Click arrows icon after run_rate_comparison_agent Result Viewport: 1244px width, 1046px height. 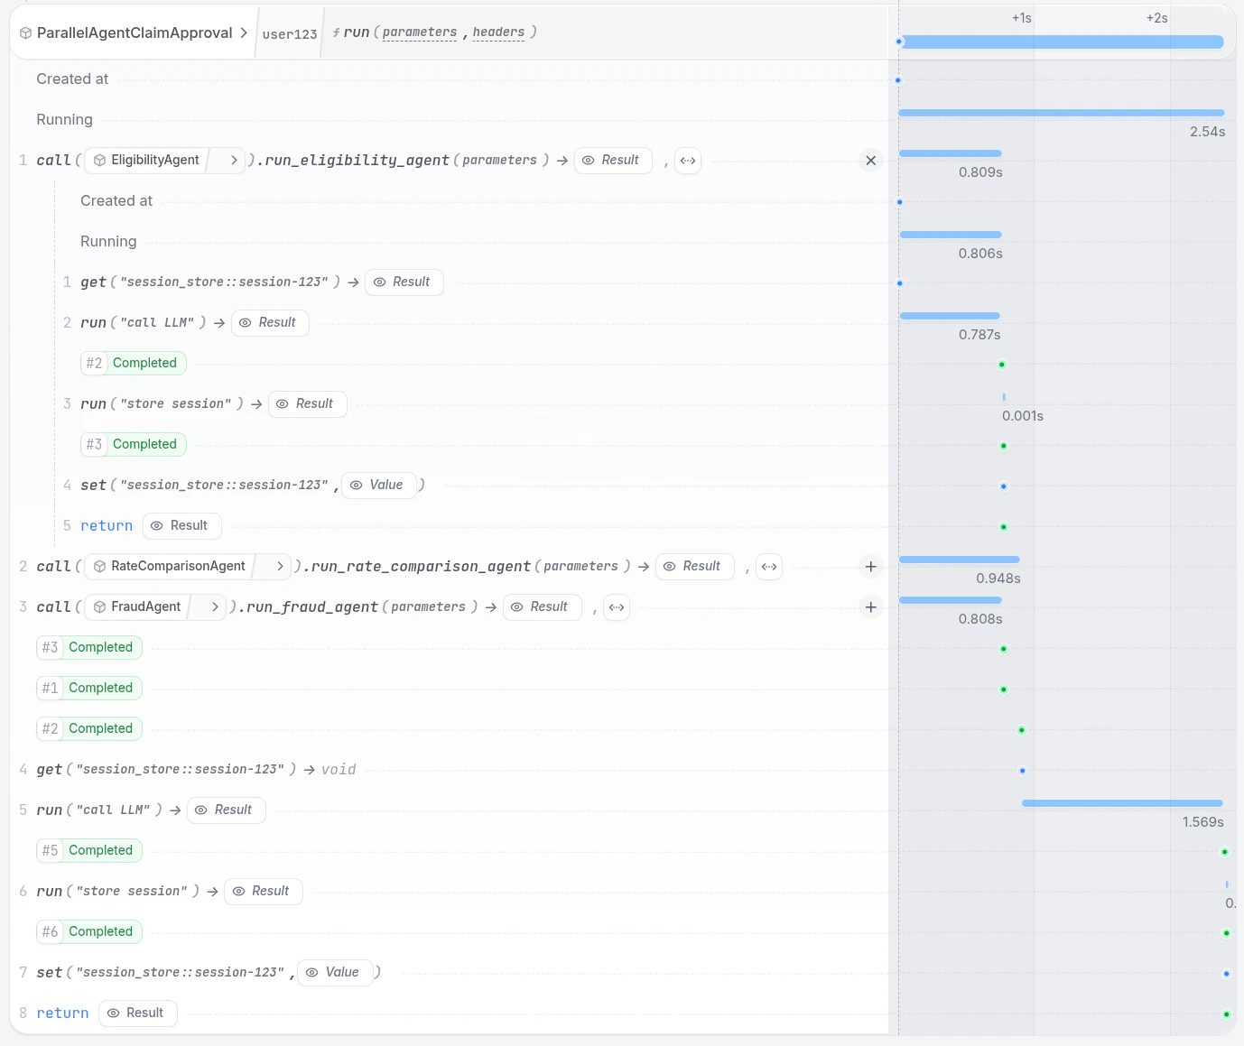tap(769, 567)
